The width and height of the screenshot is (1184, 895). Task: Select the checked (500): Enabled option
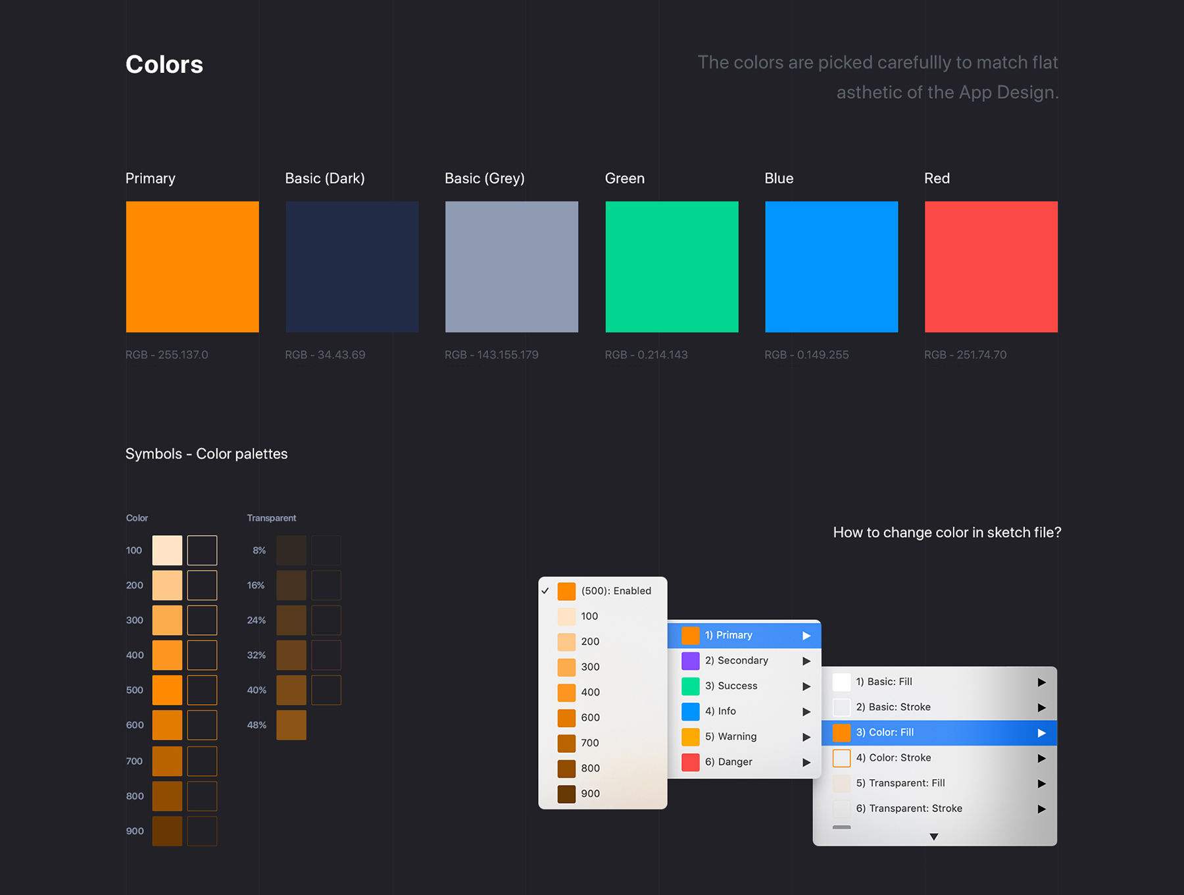[616, 591]
